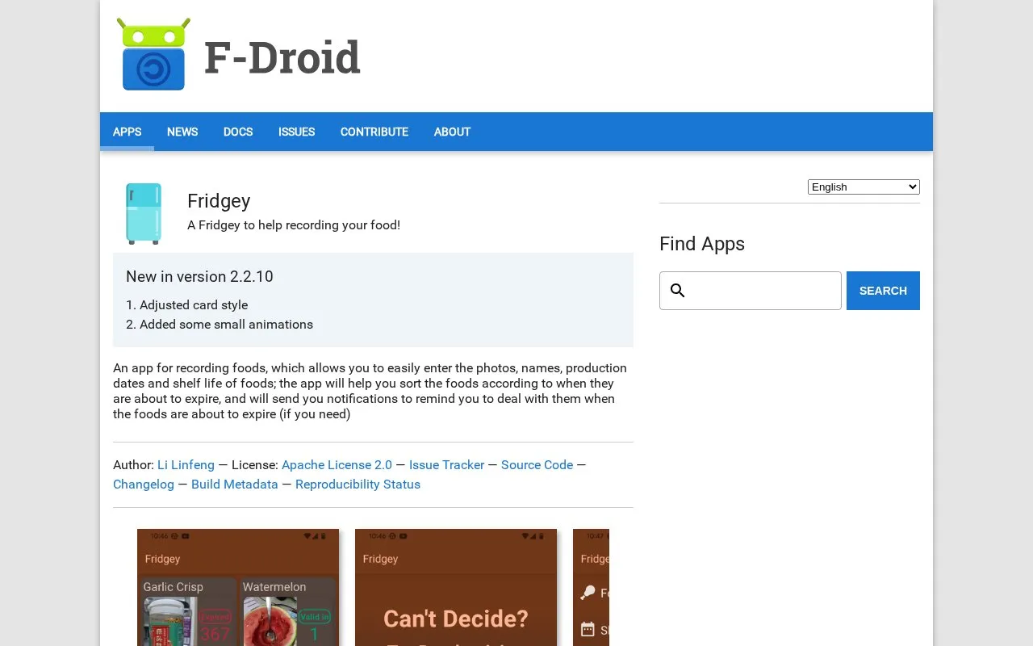Open the Changelog link
This screenshot has width=1033, height=646.
click(x=144, y=484)
